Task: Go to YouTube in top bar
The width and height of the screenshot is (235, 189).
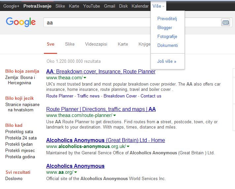Action: pyautogui.click(x=91, y=6)
